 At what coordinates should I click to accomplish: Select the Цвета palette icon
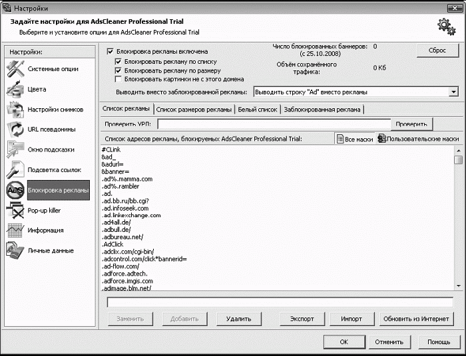[x=16, y=89]
